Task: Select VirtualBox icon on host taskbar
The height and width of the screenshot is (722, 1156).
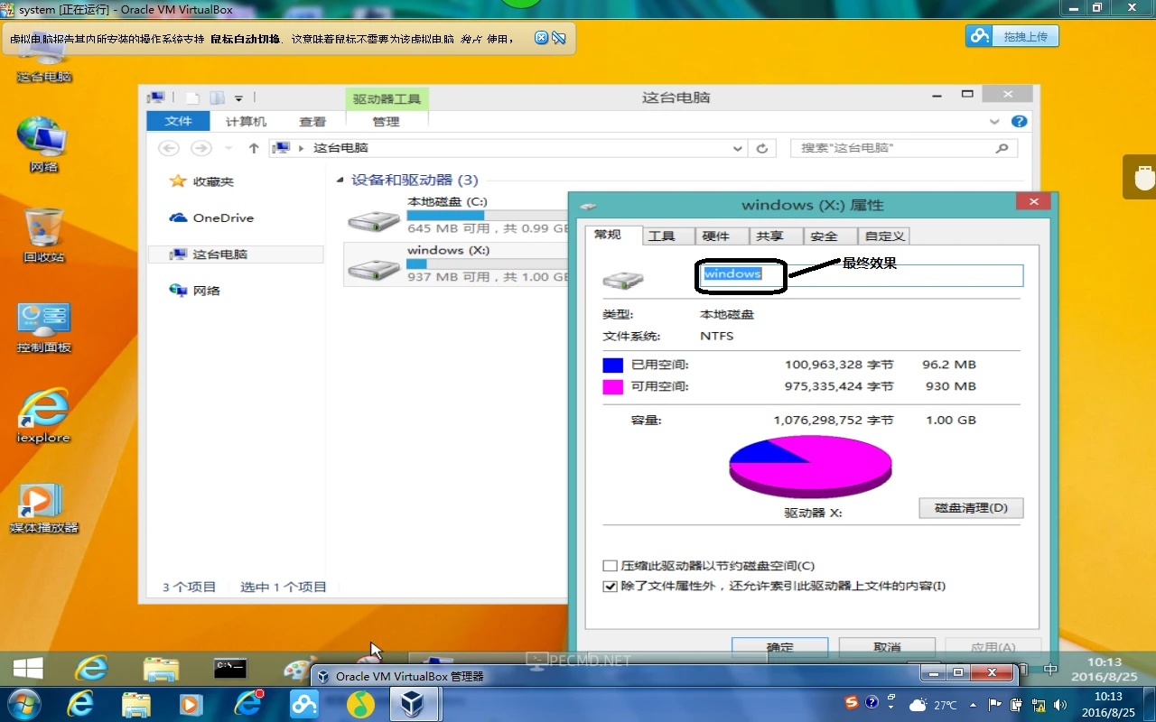Action: pyautogui.click(x=413, y=704)
